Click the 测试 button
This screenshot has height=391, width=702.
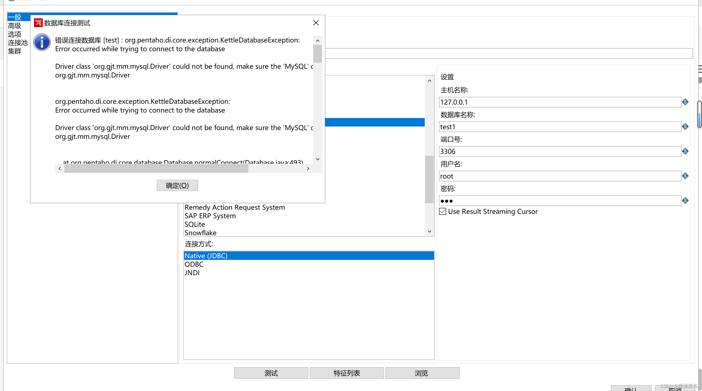pos(271,373)
